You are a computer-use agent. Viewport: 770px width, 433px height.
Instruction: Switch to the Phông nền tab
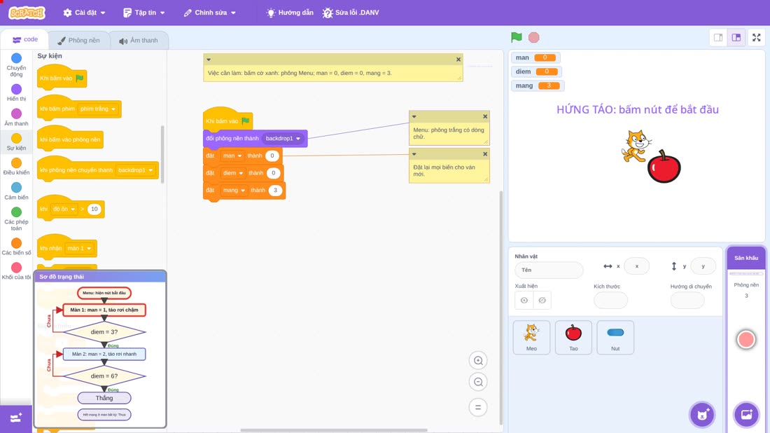(78, 41)
